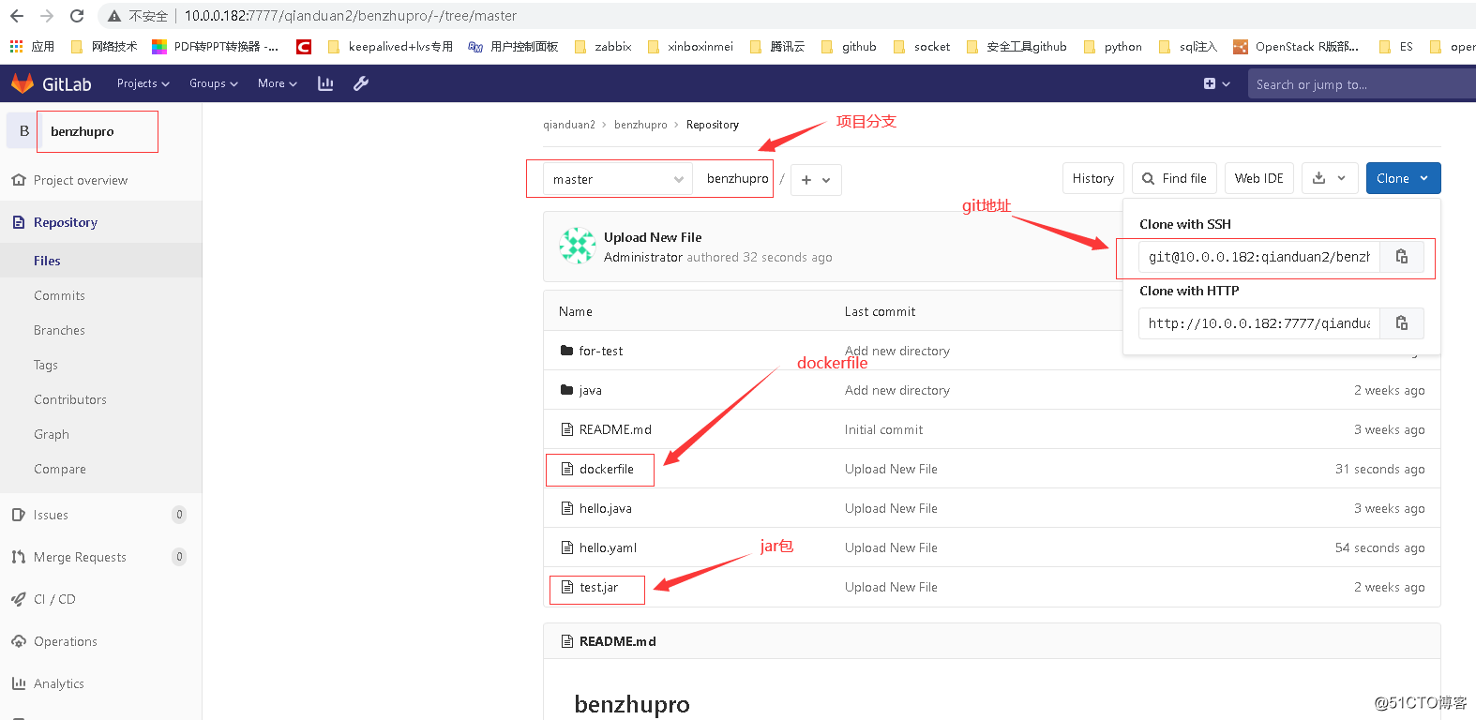Screen dimensions: 1476x720
Task: Click the Operations sidebar icon
Action: coord(19,641)
